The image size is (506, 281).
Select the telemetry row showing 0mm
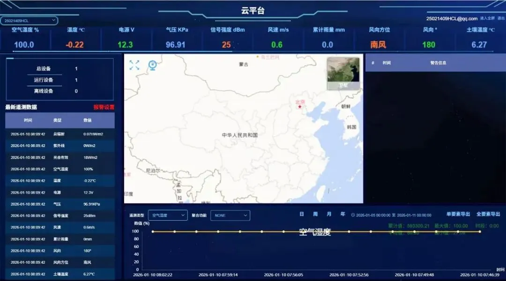(x=60, y=239)
